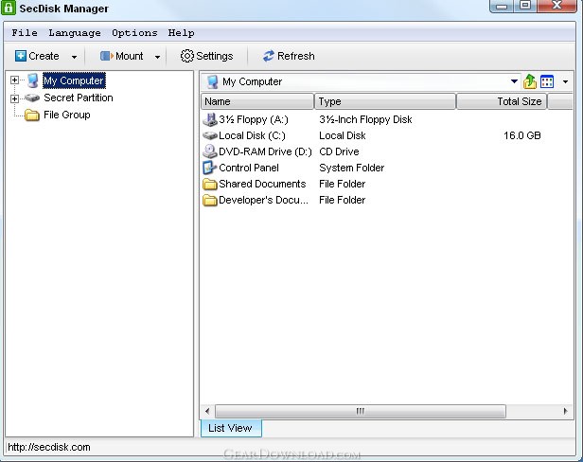Minimize the SecDisk Manager window
Screen dimensions: 583x462
[x=502, y=6]
